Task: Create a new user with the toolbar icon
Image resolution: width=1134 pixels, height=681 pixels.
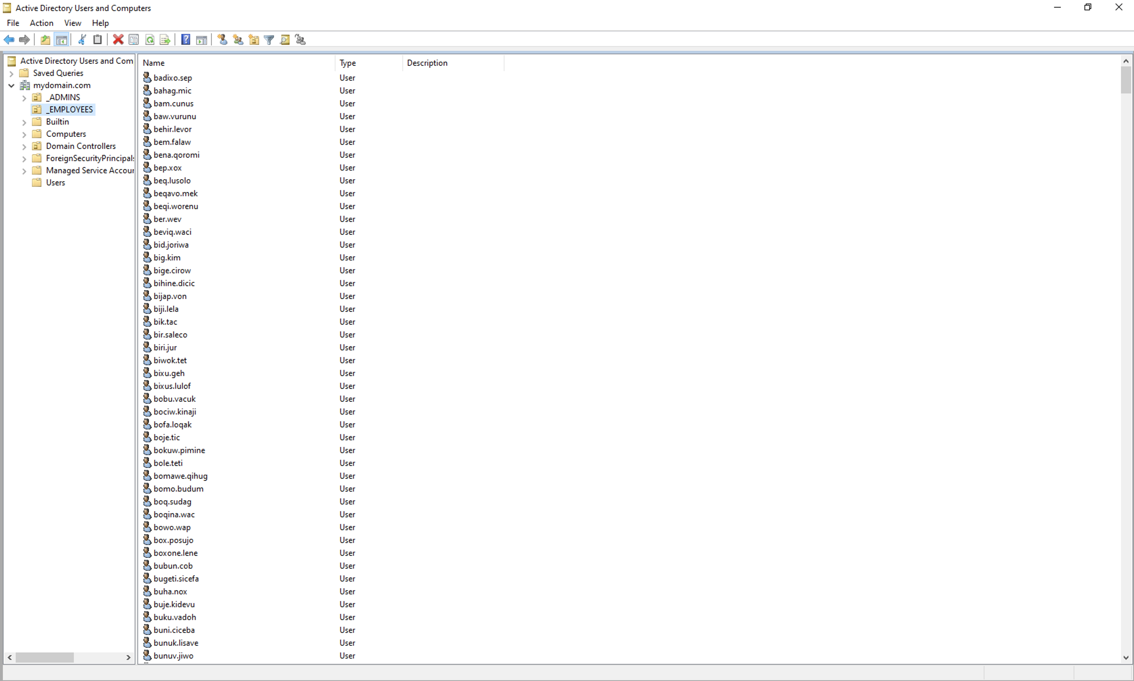Action: tap(222, 40)
